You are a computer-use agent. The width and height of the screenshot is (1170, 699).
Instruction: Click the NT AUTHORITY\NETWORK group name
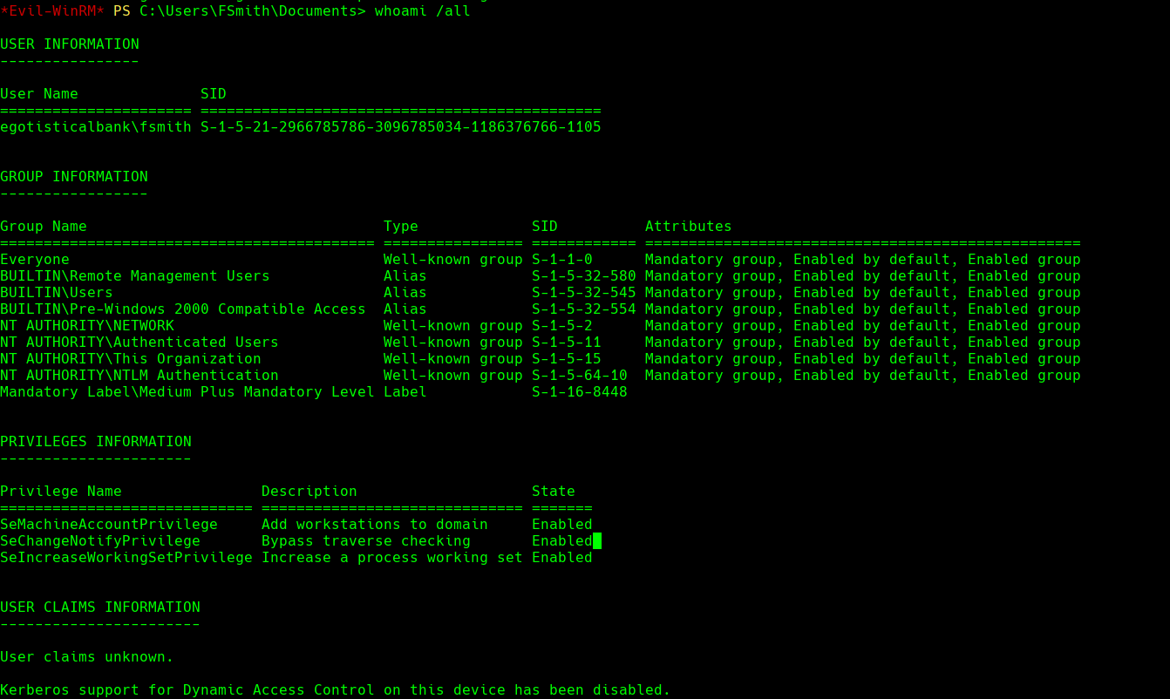(x=87, y=325)
